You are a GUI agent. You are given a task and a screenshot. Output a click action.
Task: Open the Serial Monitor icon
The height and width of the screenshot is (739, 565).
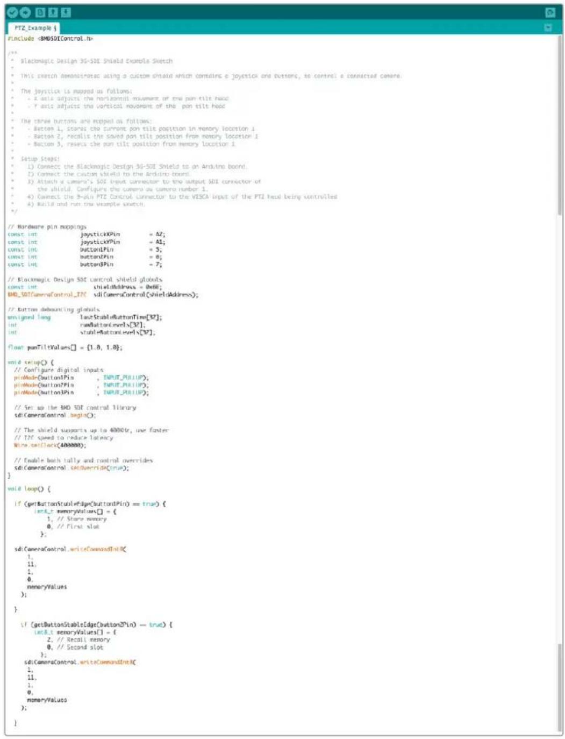tap(550, 12)
